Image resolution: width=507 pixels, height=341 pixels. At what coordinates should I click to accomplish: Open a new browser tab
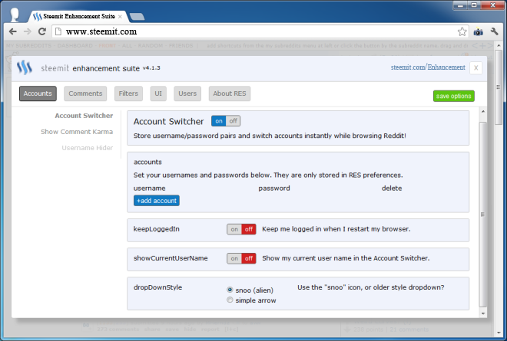(x=137, y=17)
